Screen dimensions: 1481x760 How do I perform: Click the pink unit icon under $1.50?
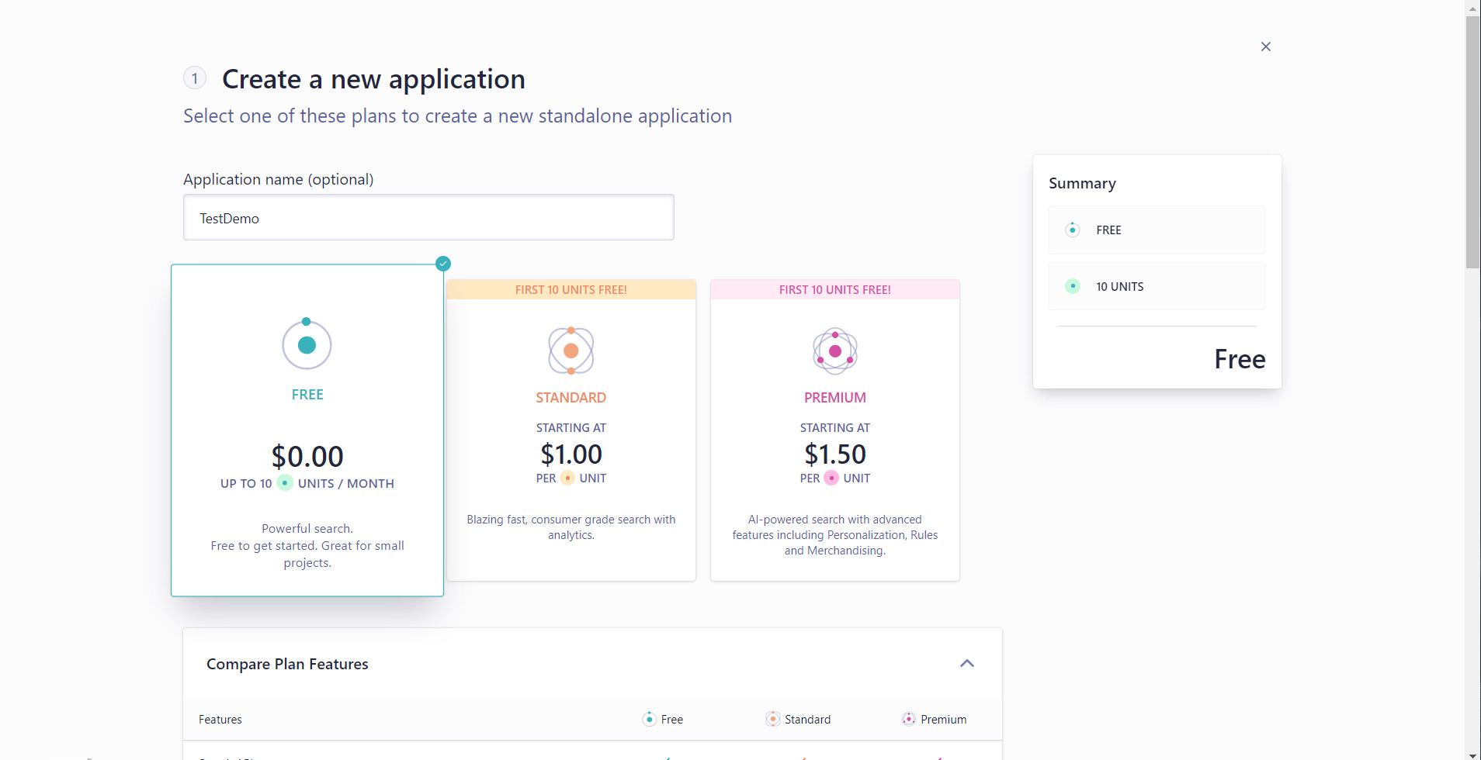[831, 478]
